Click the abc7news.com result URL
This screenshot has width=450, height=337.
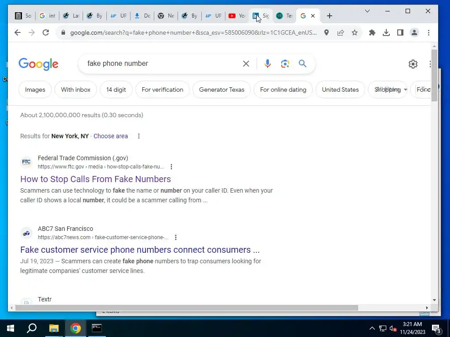coord(103,237)
